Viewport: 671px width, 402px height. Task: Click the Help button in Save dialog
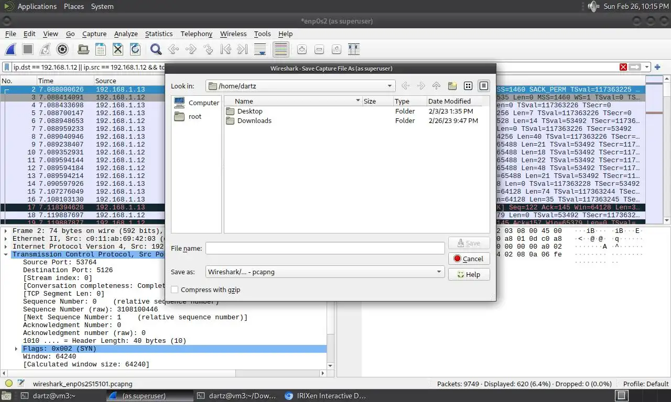[x=469, y=274]
